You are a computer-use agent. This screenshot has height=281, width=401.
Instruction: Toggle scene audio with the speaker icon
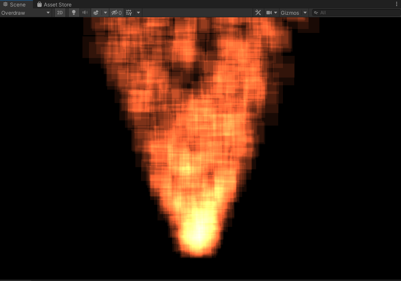click(85, 13)
